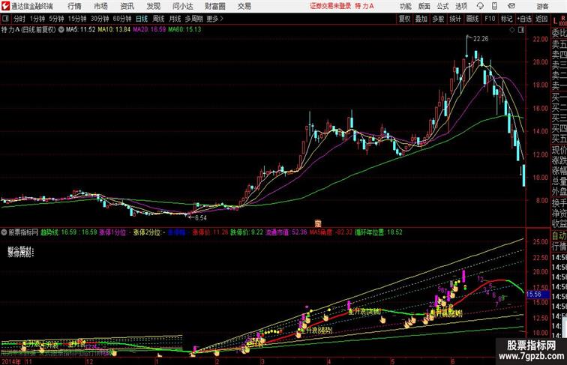Click the 叠加 overlay button
The width and height of the screenshot is (567, 365).
click(421, 19)
